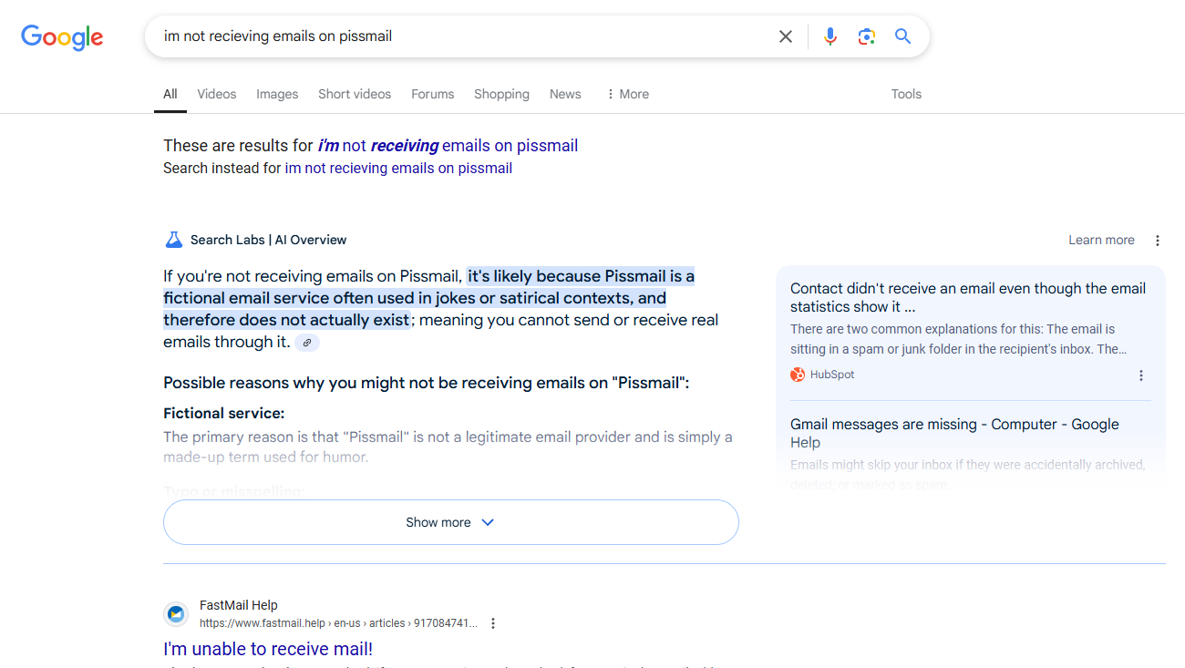Open the Tools options
The width and height of the screenshot is (1185, 668).
(x=906, y=94)
